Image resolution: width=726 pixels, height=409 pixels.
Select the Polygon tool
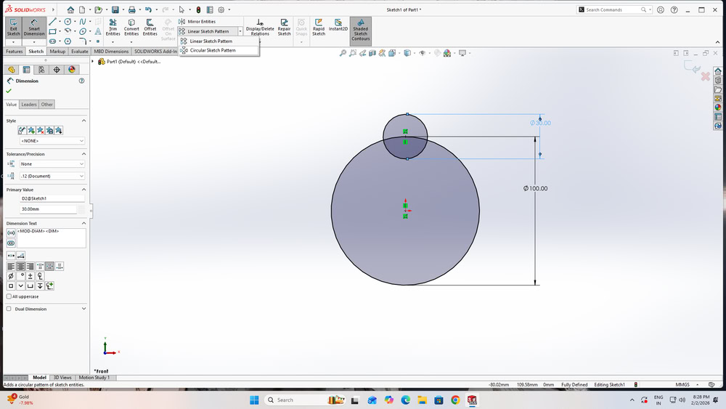click(68, 41)
